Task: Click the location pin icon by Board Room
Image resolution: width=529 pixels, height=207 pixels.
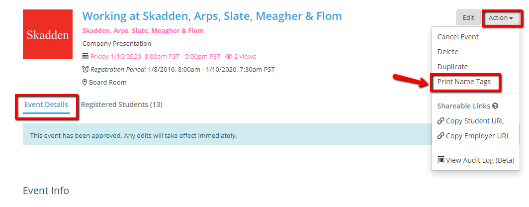Action: (x=85, y=83)
